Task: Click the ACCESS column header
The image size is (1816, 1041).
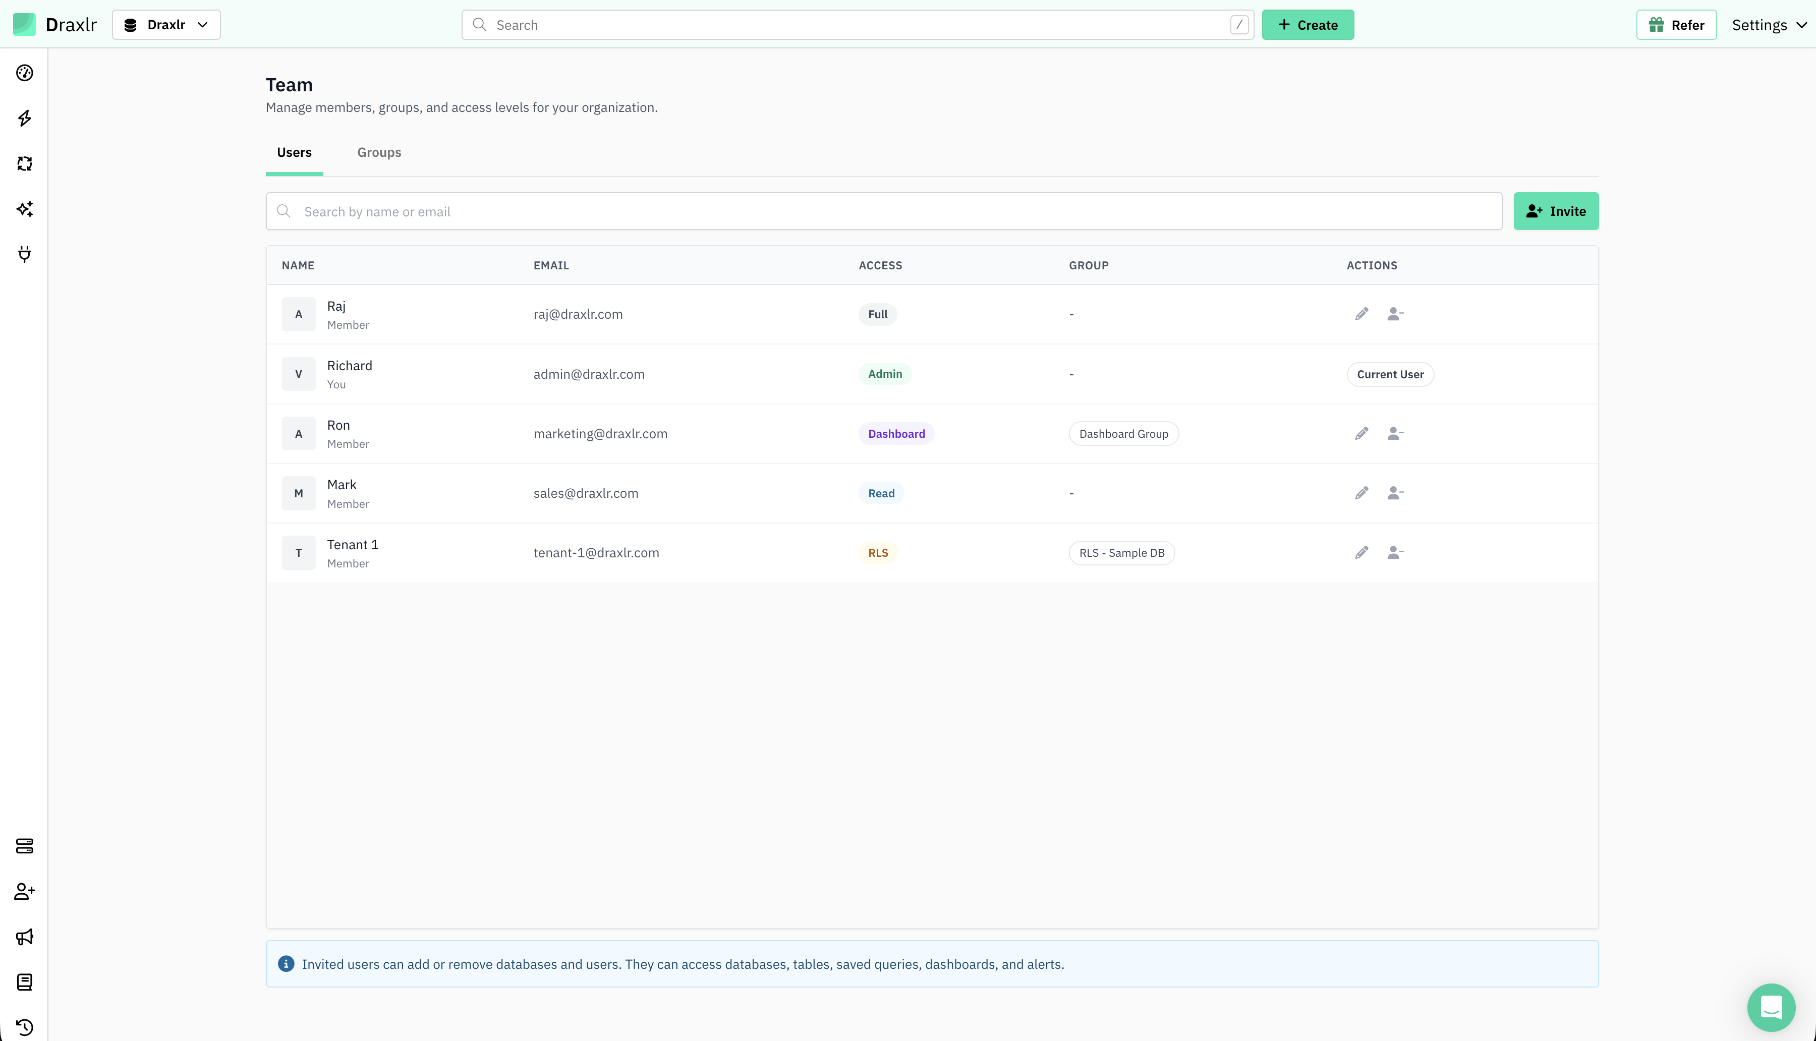Action: [880, 265]
